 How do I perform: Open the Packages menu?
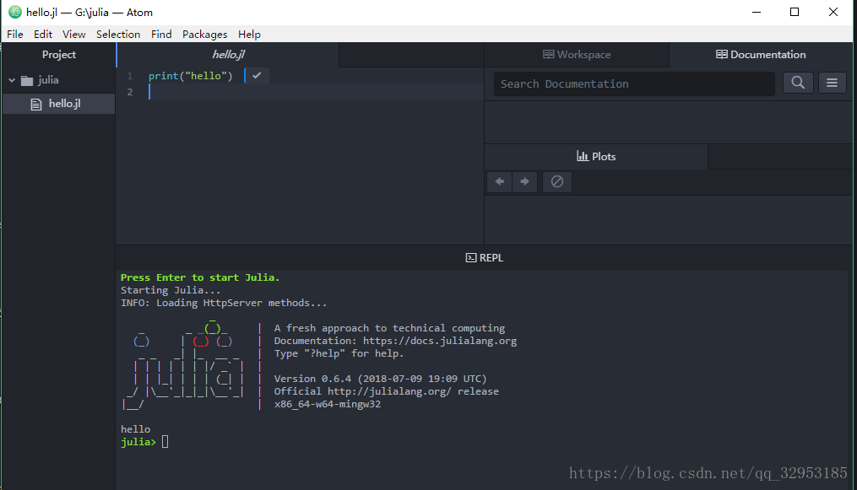click(204, 35)
